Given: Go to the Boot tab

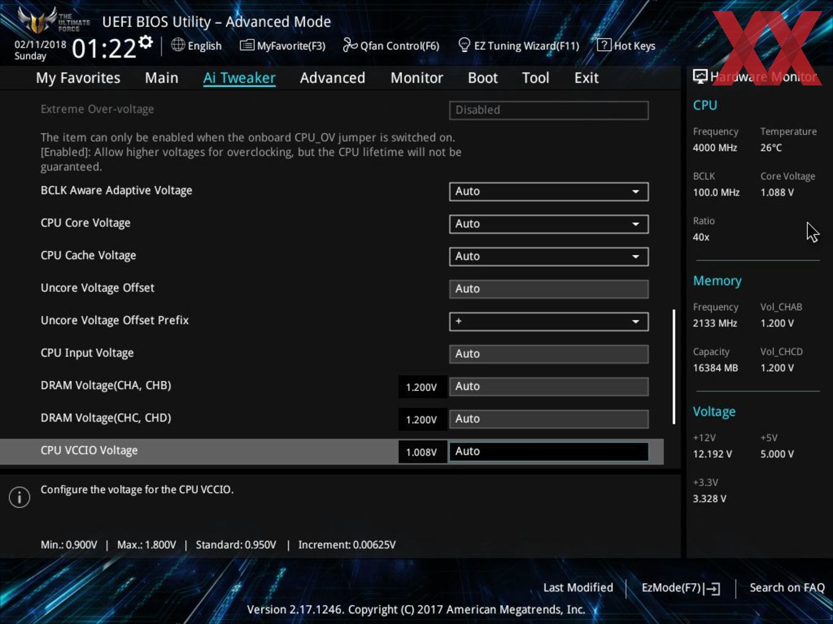Looking at the screenshot, I should [x=483, y=78].
